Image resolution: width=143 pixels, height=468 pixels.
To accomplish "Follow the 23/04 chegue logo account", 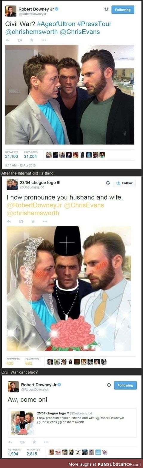I will pos(124,183).
